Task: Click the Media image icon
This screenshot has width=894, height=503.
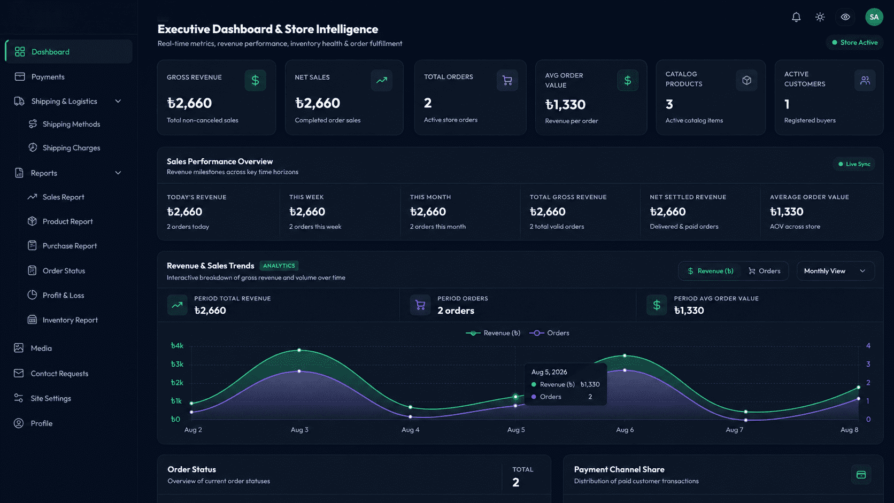Action: (x=19, y=348)
